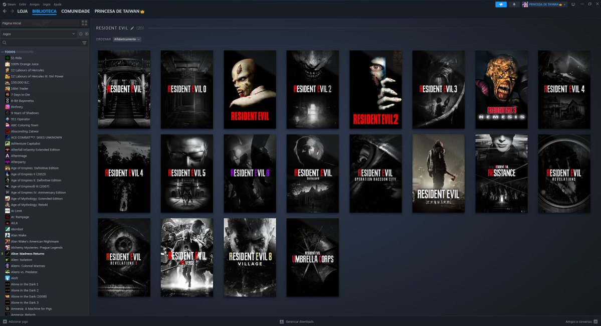
Task: Edit Resident Evil collection with pencil icon
Action: [x=132, y=28]
